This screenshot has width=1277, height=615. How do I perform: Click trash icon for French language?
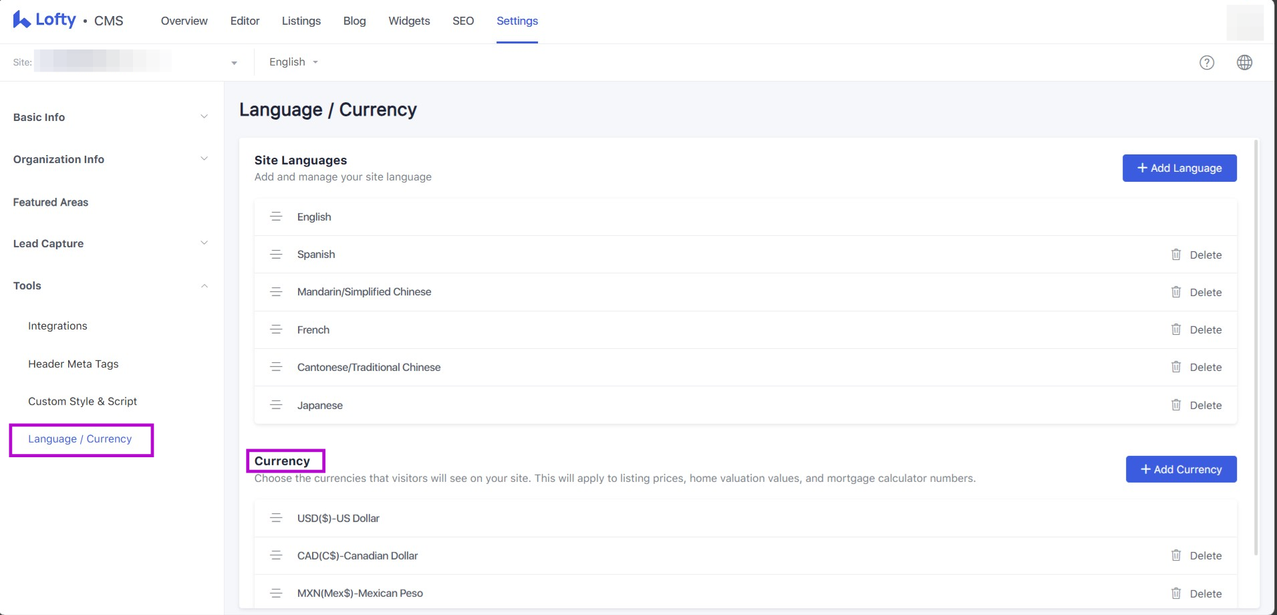[x=1175, y=330]
